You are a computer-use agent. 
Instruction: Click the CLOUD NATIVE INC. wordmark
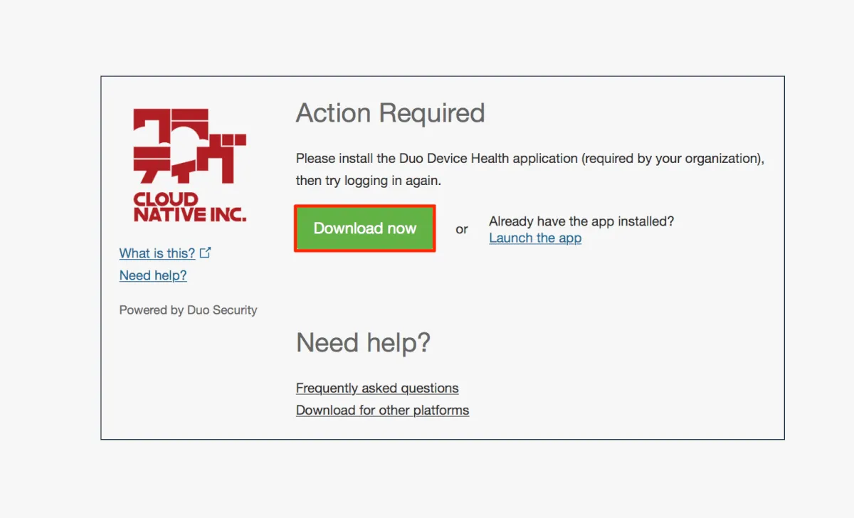189,207
